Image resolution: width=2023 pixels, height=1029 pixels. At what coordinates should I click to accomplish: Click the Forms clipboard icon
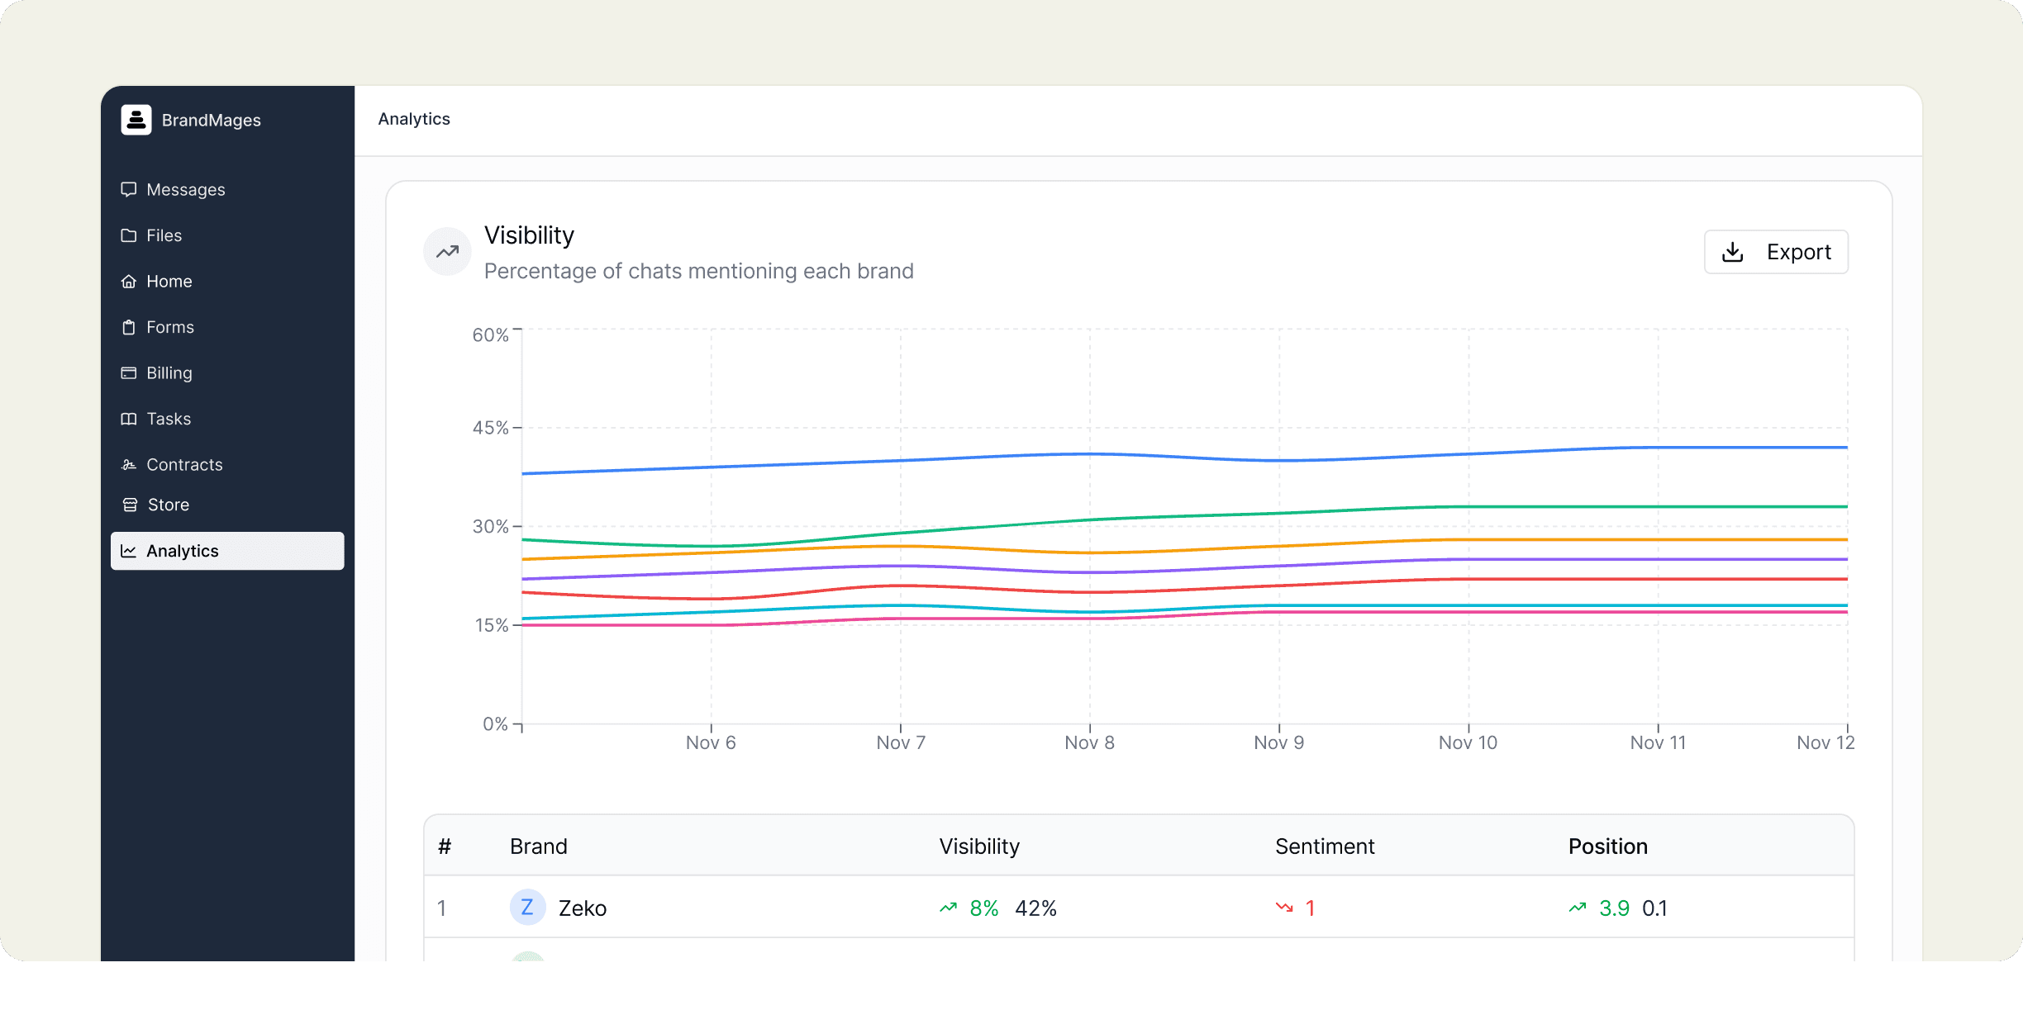(128, 327)
